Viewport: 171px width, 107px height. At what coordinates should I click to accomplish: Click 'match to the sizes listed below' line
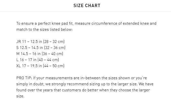coord(44,30)
